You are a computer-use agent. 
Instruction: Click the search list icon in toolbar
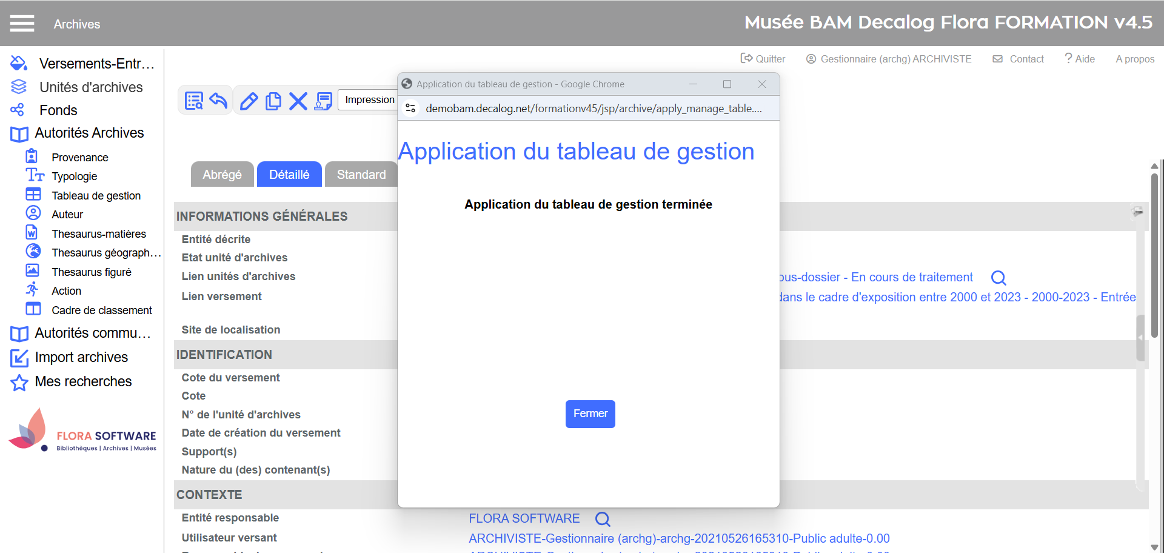pos(194,101)
